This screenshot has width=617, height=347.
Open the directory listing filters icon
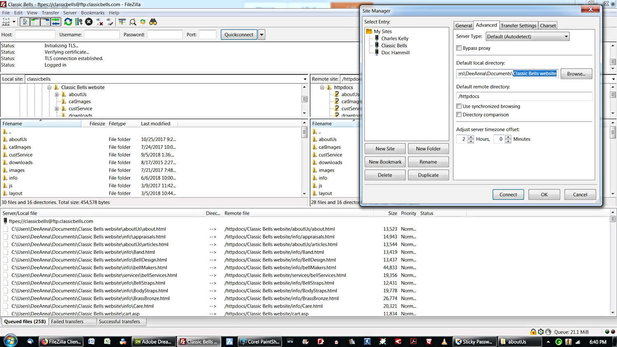pos(122,22)
